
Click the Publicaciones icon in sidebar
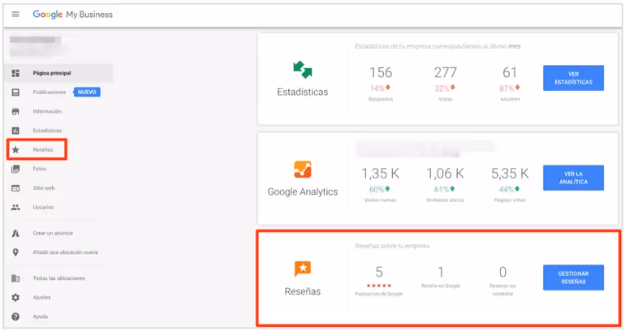(x=15, y=92)
